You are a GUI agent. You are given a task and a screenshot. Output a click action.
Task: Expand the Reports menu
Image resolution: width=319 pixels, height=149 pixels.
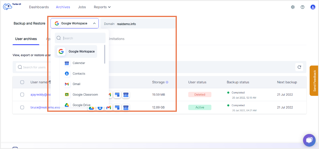pyautogui.click(x=102, y=7)
